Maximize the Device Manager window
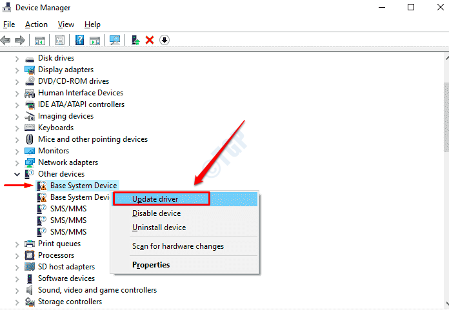 (411, 7)
